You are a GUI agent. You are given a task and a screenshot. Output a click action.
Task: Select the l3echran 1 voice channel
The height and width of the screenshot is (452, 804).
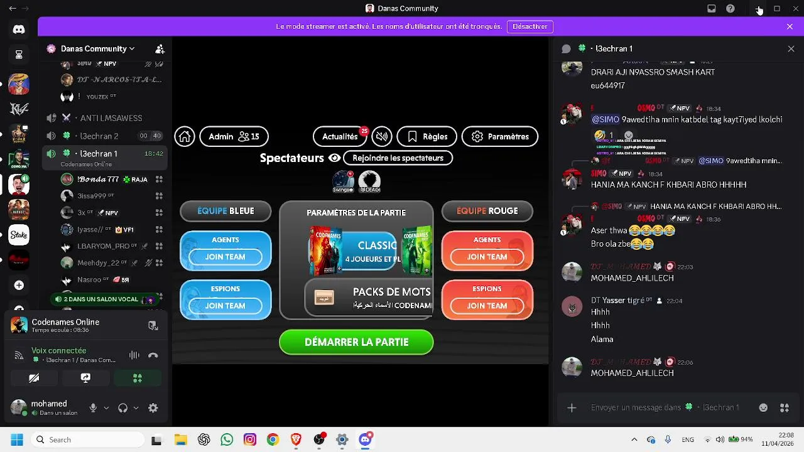(x=105, y=157)
